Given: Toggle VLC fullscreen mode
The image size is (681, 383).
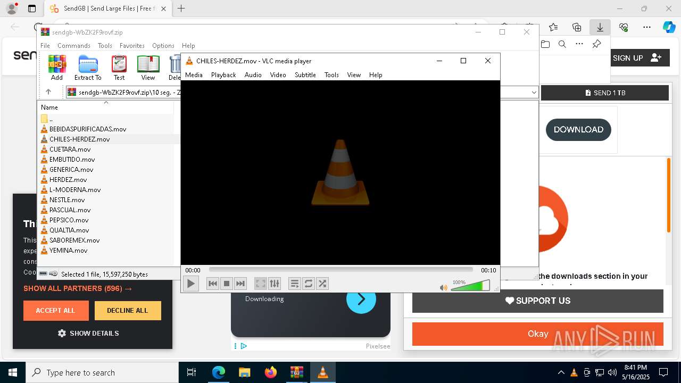Looking at the screenshot, I should click(260, 284).
